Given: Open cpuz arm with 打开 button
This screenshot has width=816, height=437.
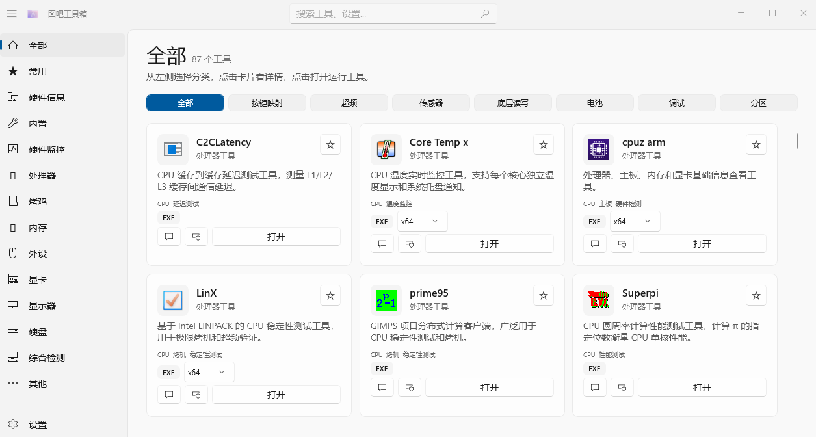Looking at the screenshot, I should click(x=702, y=244).
